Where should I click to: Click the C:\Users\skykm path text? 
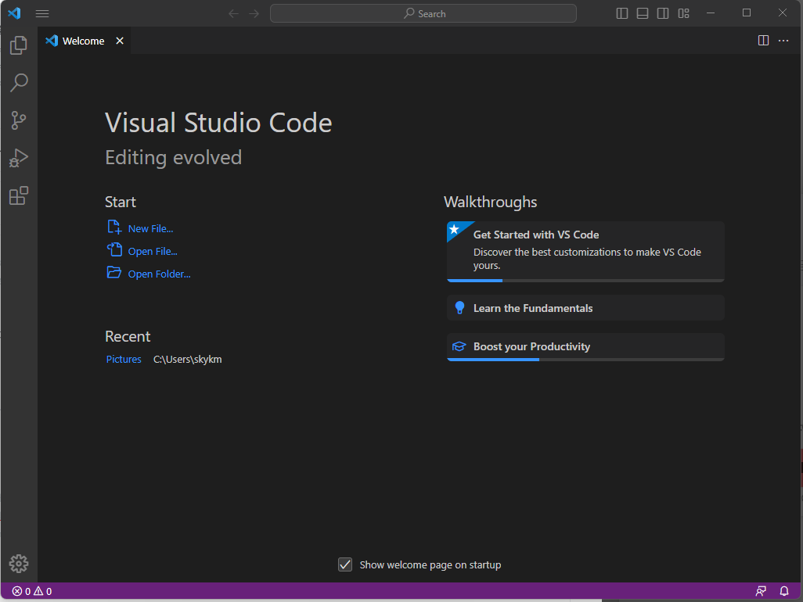click(187, 359)
